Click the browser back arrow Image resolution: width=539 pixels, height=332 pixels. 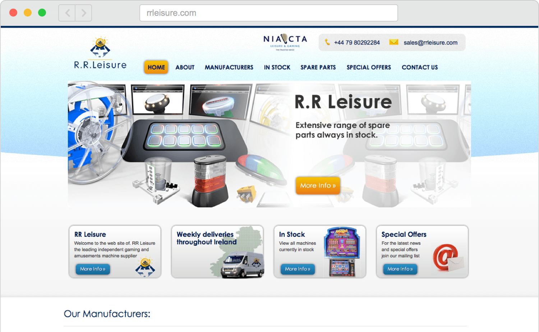click(x=67, y=13)
